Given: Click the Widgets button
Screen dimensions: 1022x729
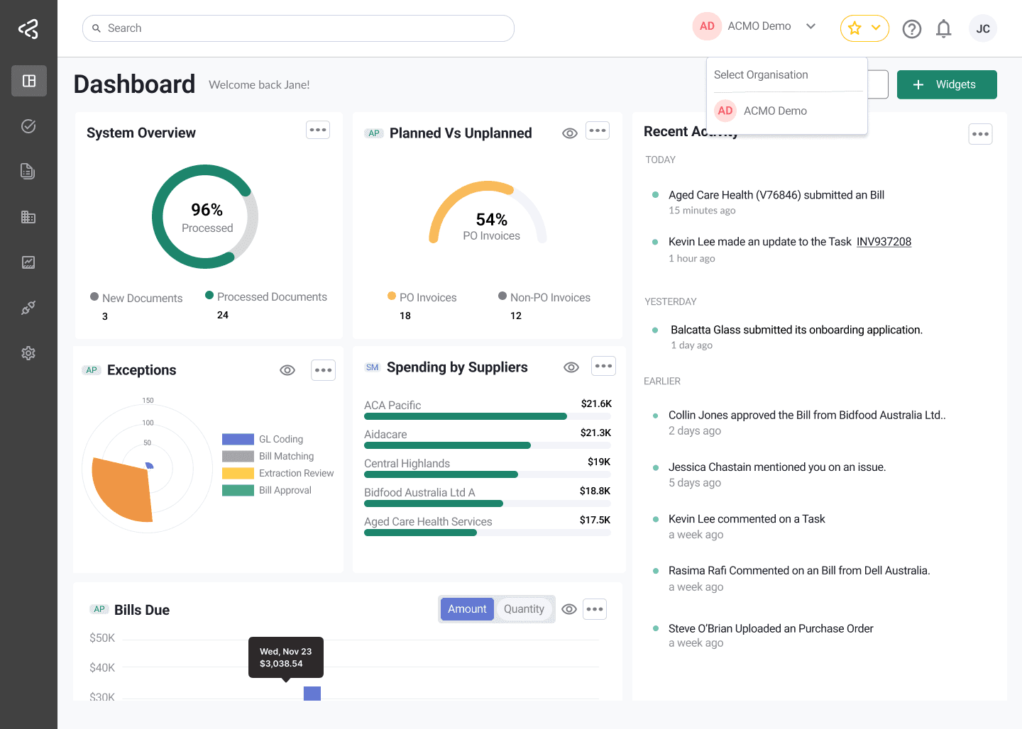Looking at the screenshot, I should [x=947, y=84].
